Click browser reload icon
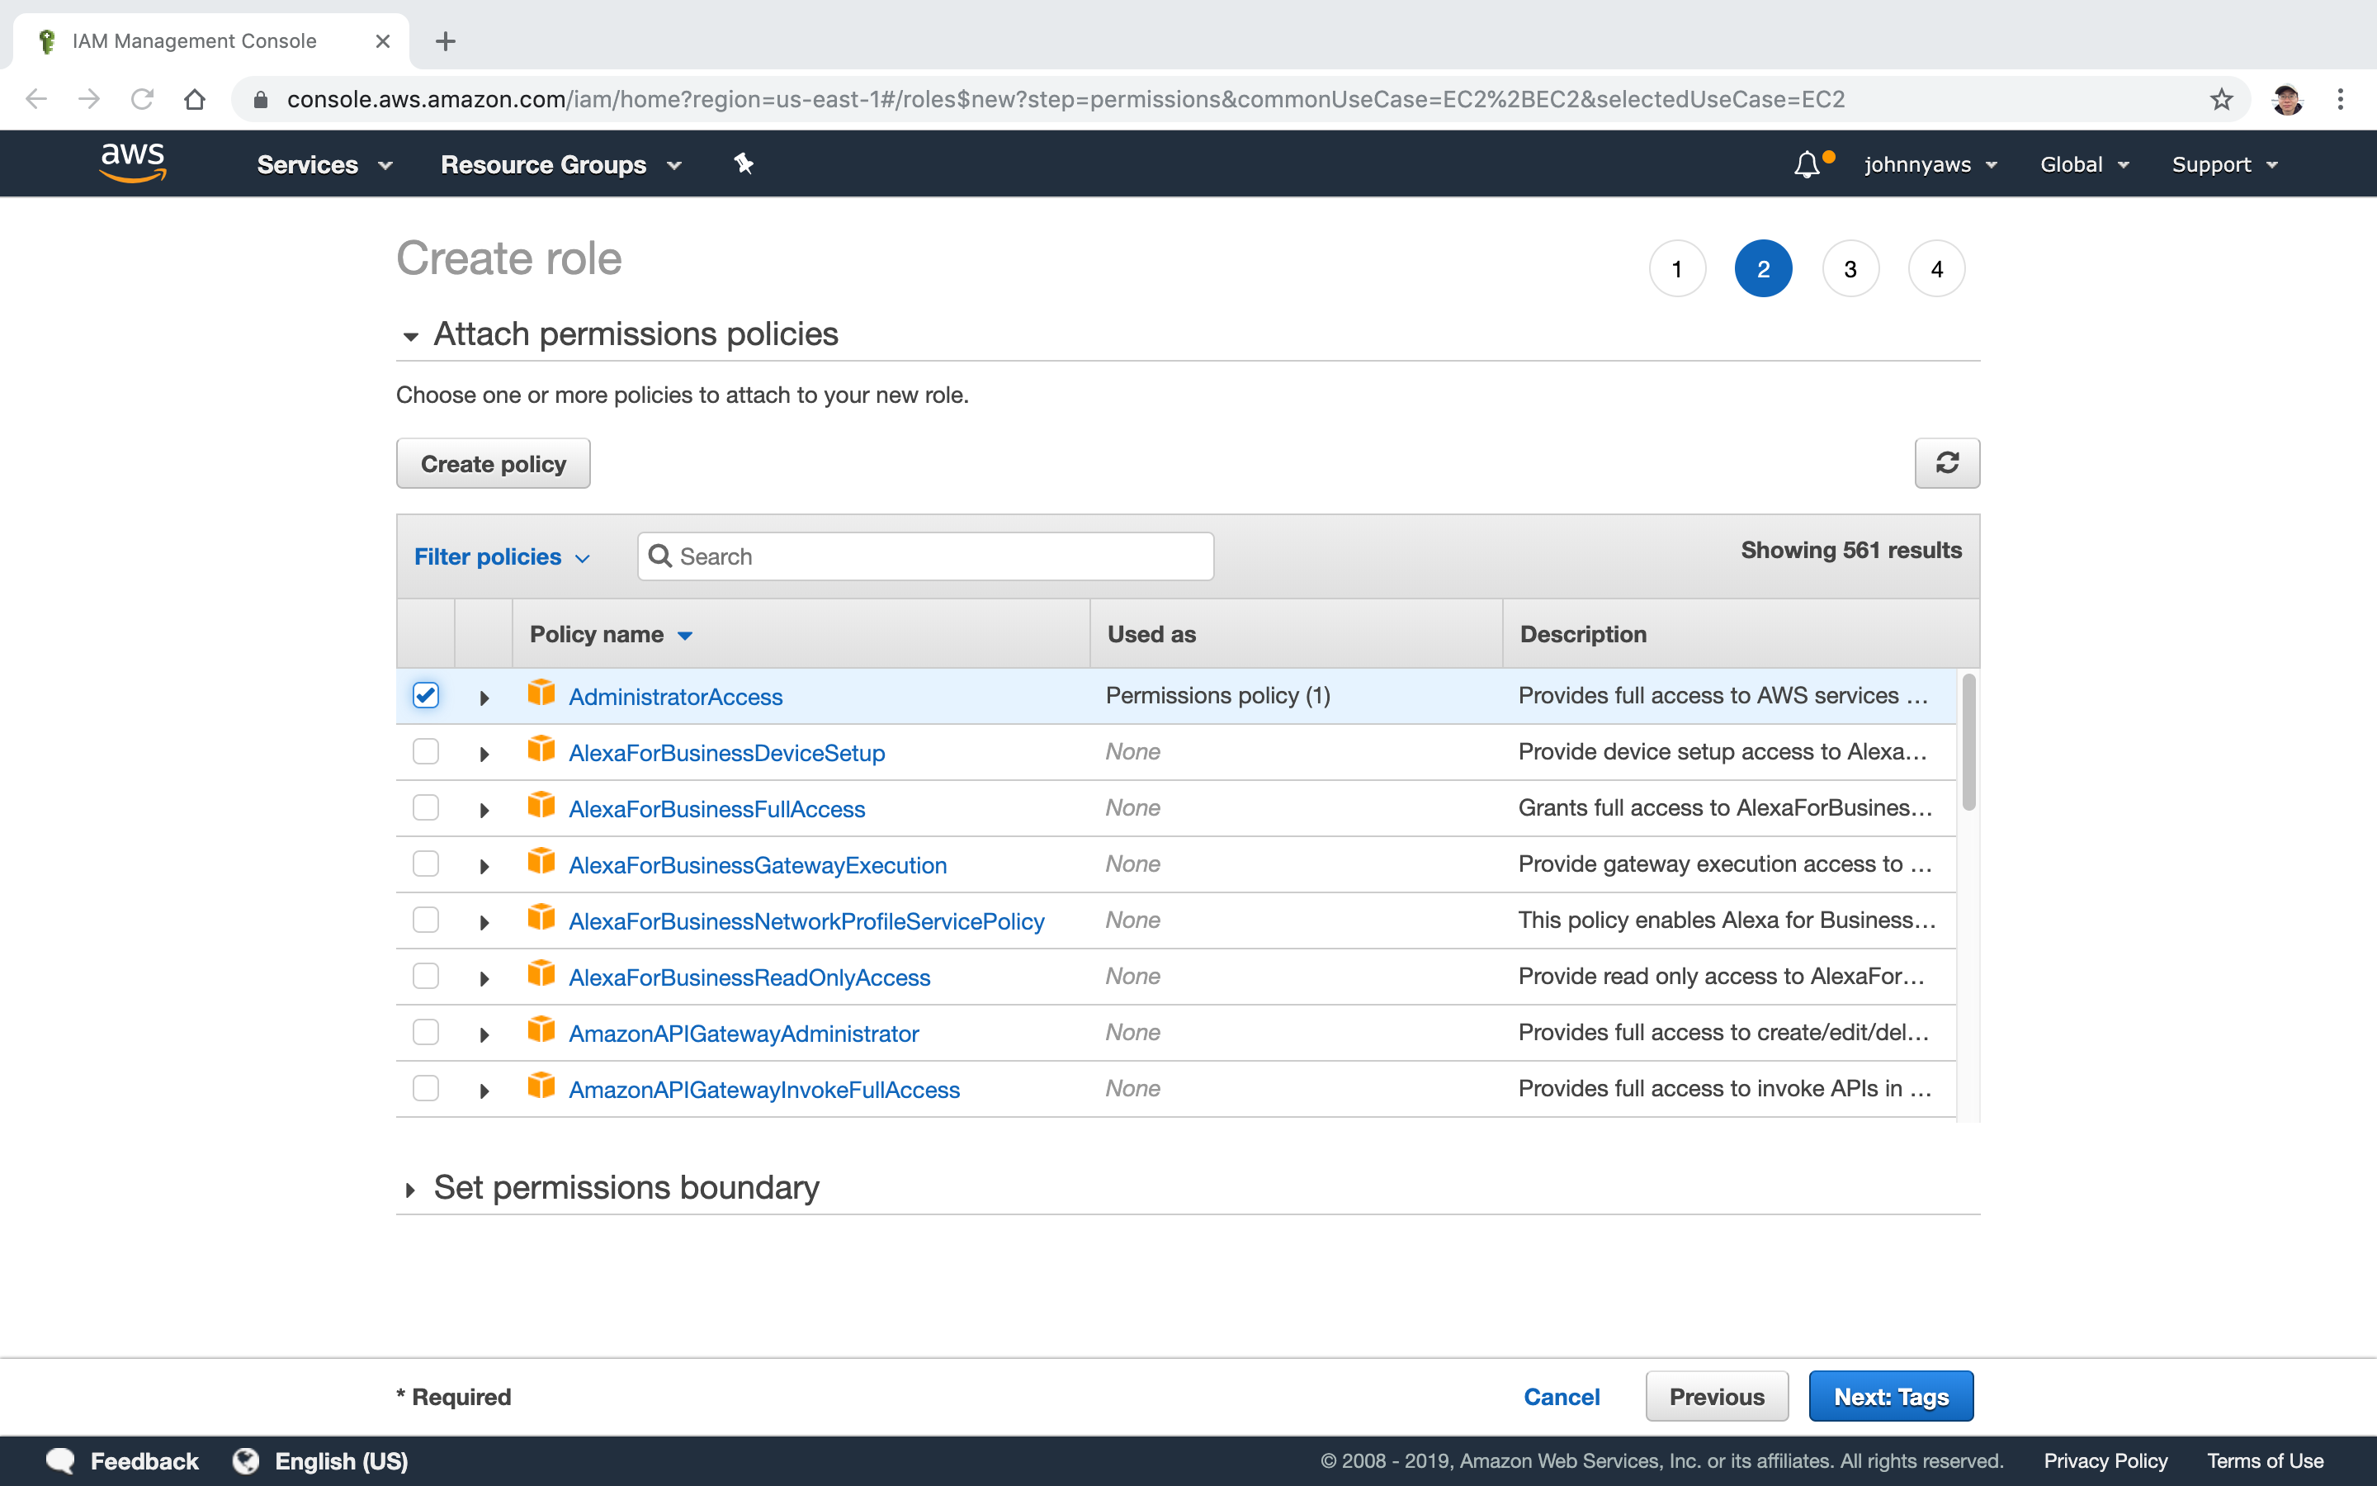 coord(143,99)
